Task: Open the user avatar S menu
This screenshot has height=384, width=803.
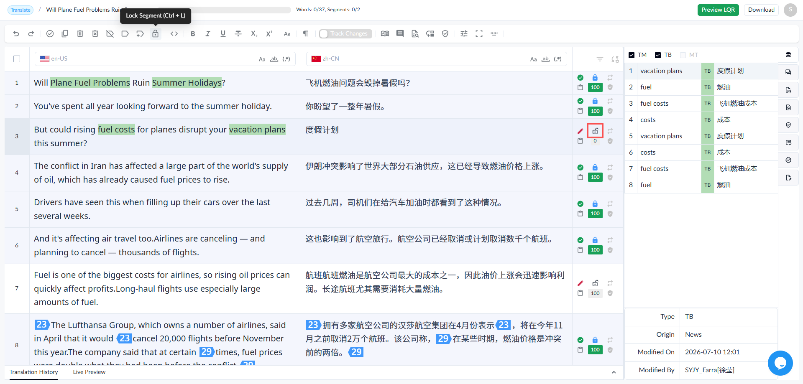Action: coord(790,10)
